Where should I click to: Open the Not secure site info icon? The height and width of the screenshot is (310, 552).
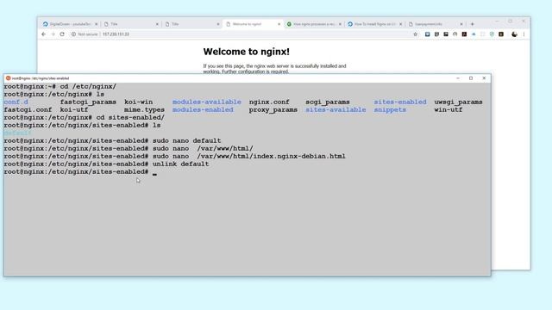pyautogui.click(x=73, y=34)
